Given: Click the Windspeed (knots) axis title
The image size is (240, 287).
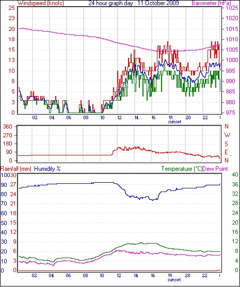Looking at the screenshot, I should pyautogui.click(x=41, y=3).
